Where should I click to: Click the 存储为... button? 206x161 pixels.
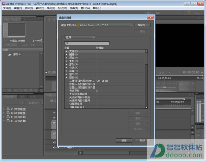[x=142, y=25]
